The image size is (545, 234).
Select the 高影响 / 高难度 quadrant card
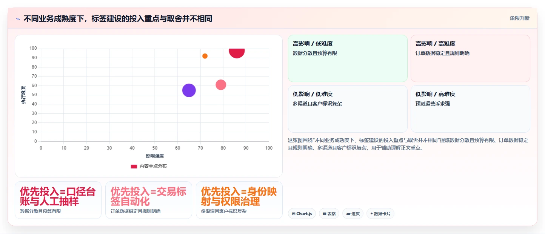click(470, 58)
